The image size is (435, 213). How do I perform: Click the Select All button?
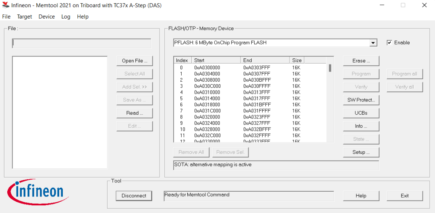click(x=135, y=74)
